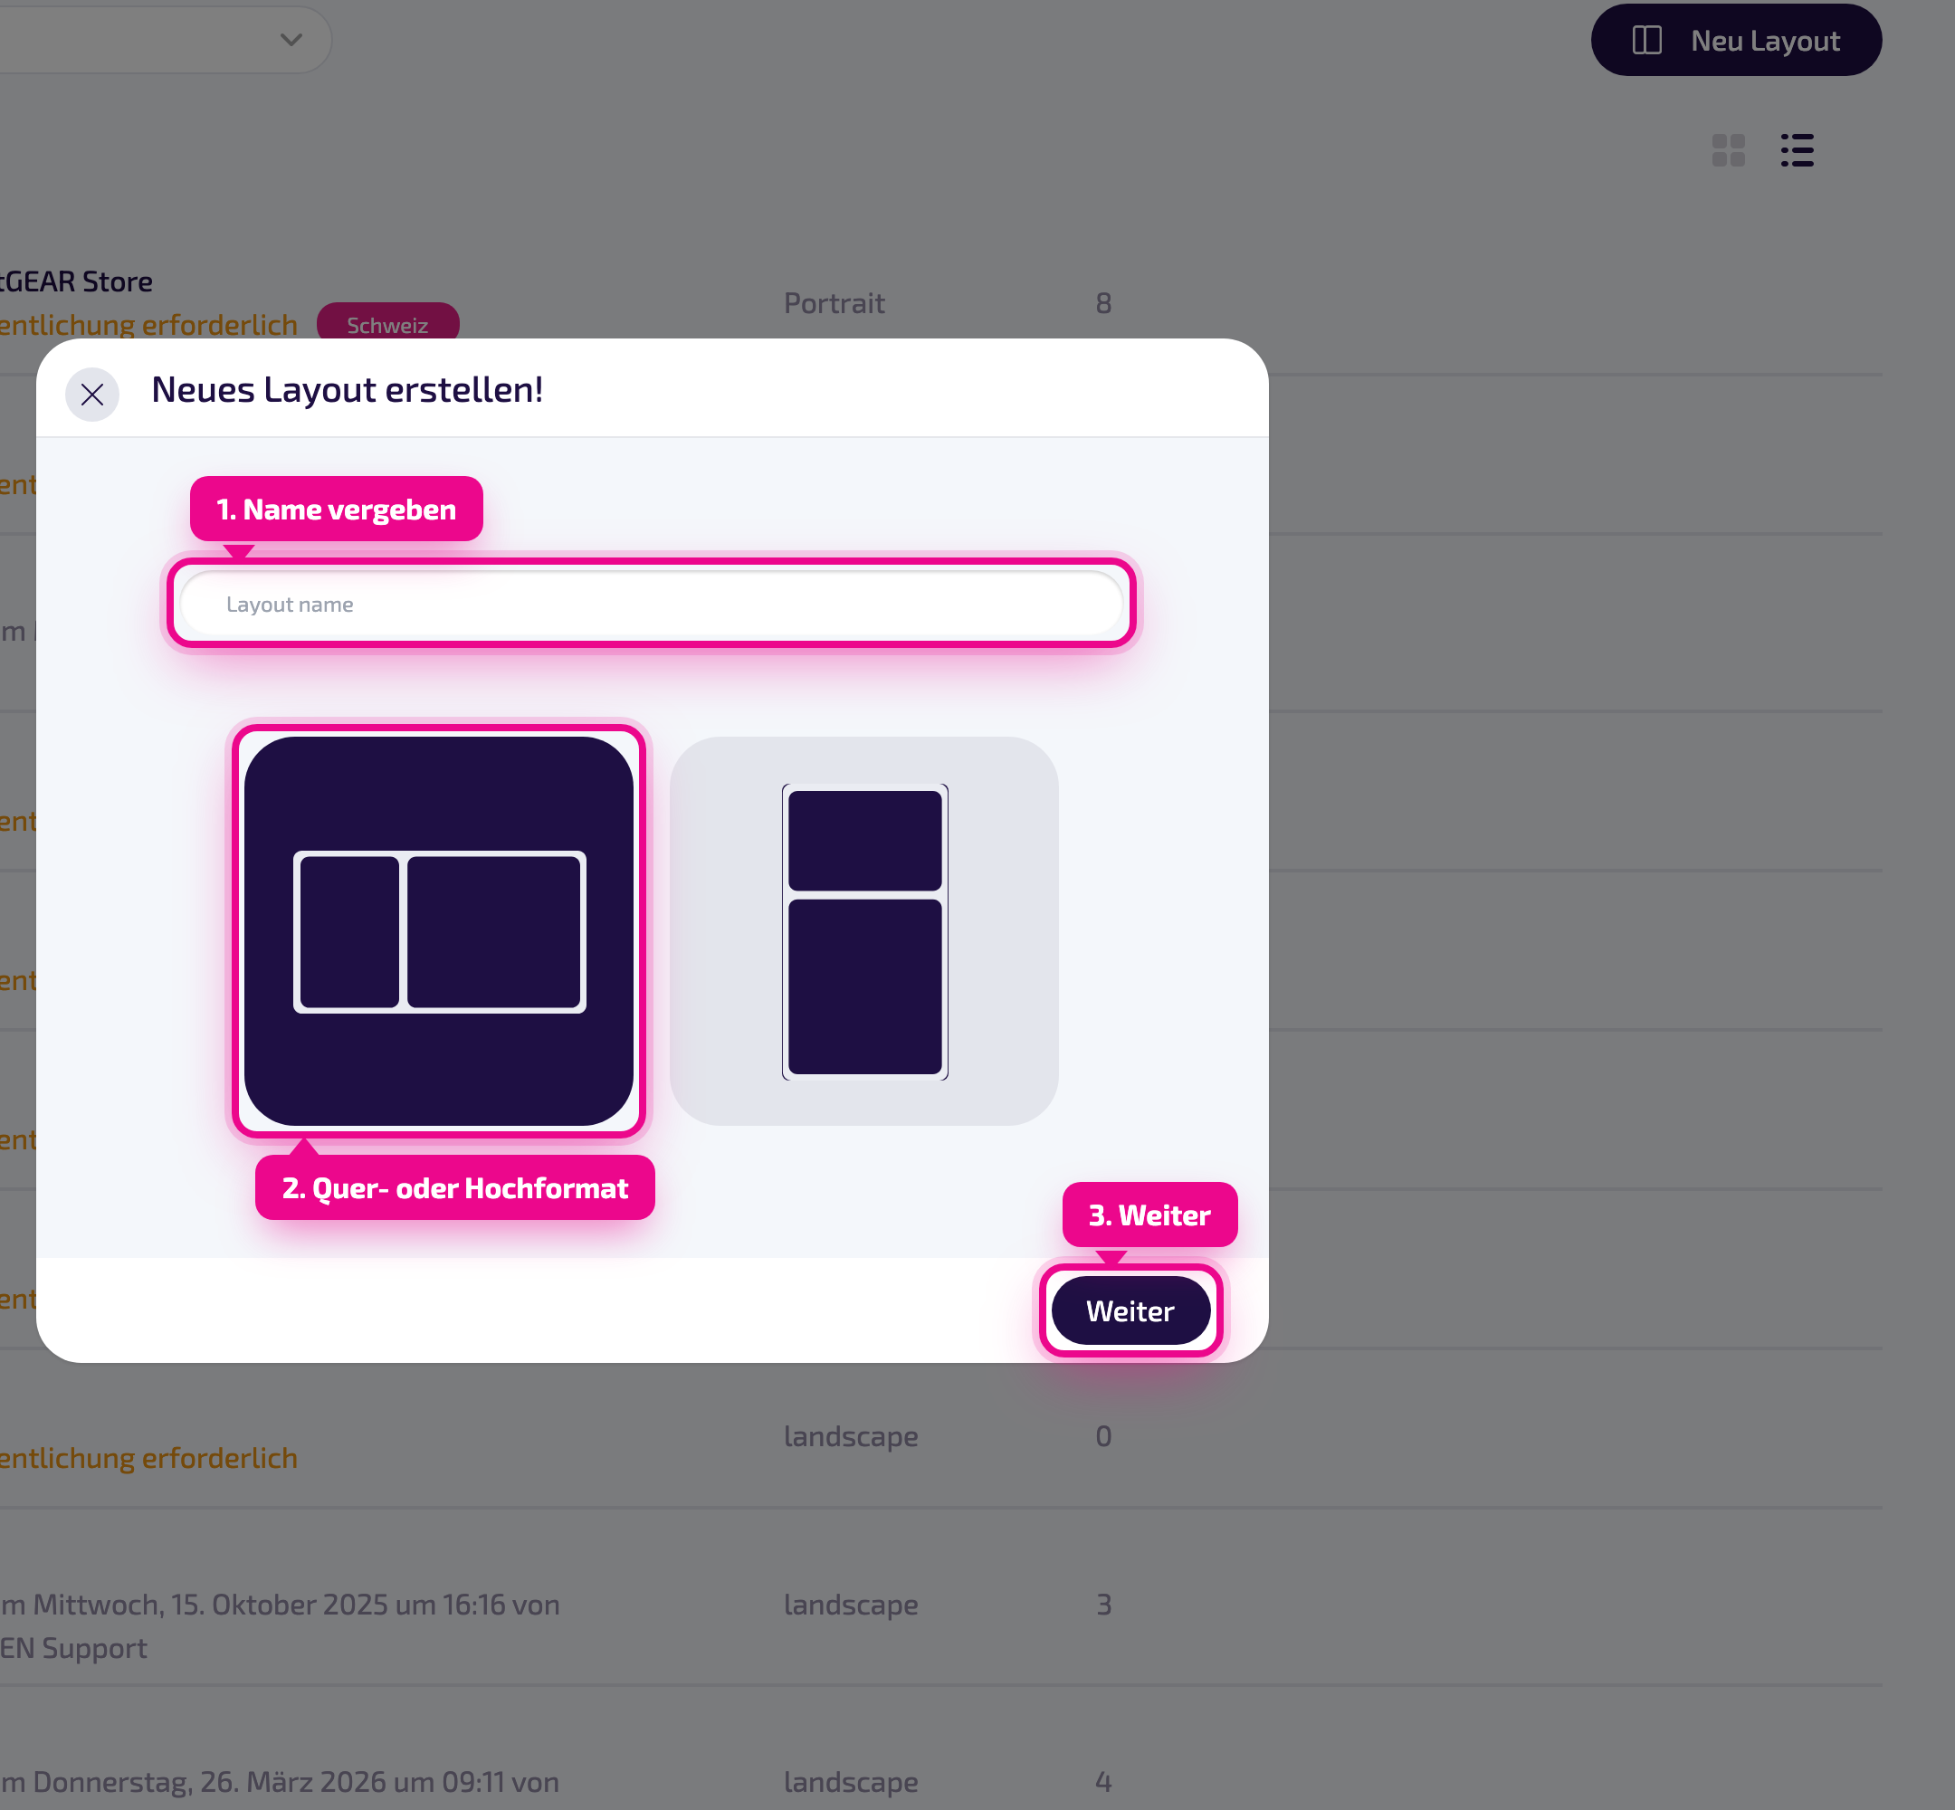Select the landscape format layout tile
This screenshot has width=1955, height=1810.
click(x=439, y=930)
